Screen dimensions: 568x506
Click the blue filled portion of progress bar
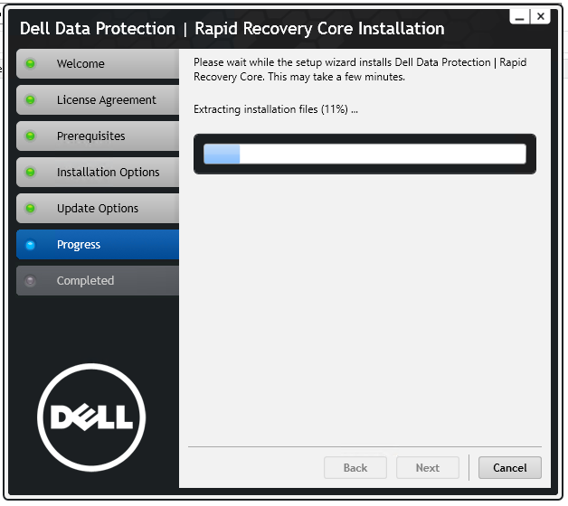click(222, 154)
